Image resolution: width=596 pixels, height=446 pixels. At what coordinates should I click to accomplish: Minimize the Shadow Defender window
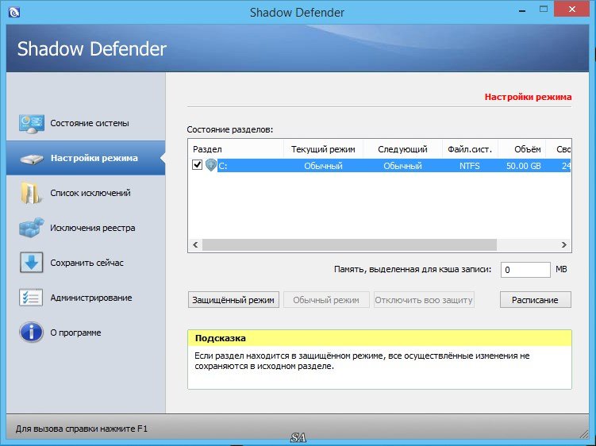[522, 11]
